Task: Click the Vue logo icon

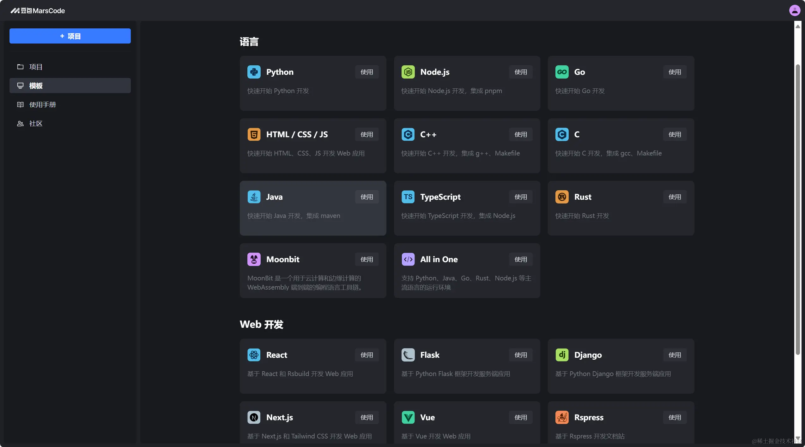Action: tap(408, 417)
